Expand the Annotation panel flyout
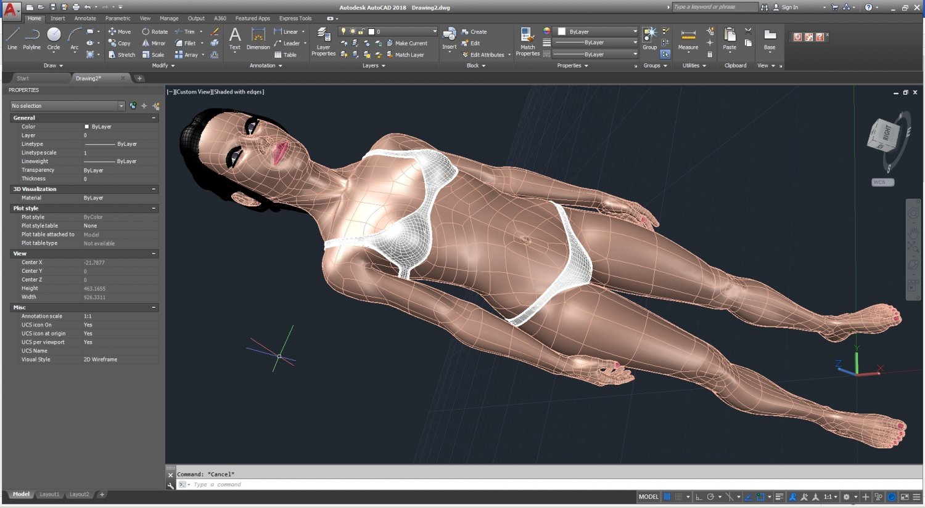This screenshot has height=508, width=925. tap(266, 65)
